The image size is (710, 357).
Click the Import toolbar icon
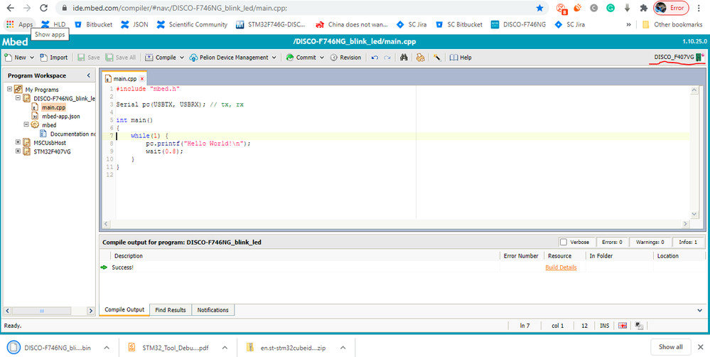(43, 58)
